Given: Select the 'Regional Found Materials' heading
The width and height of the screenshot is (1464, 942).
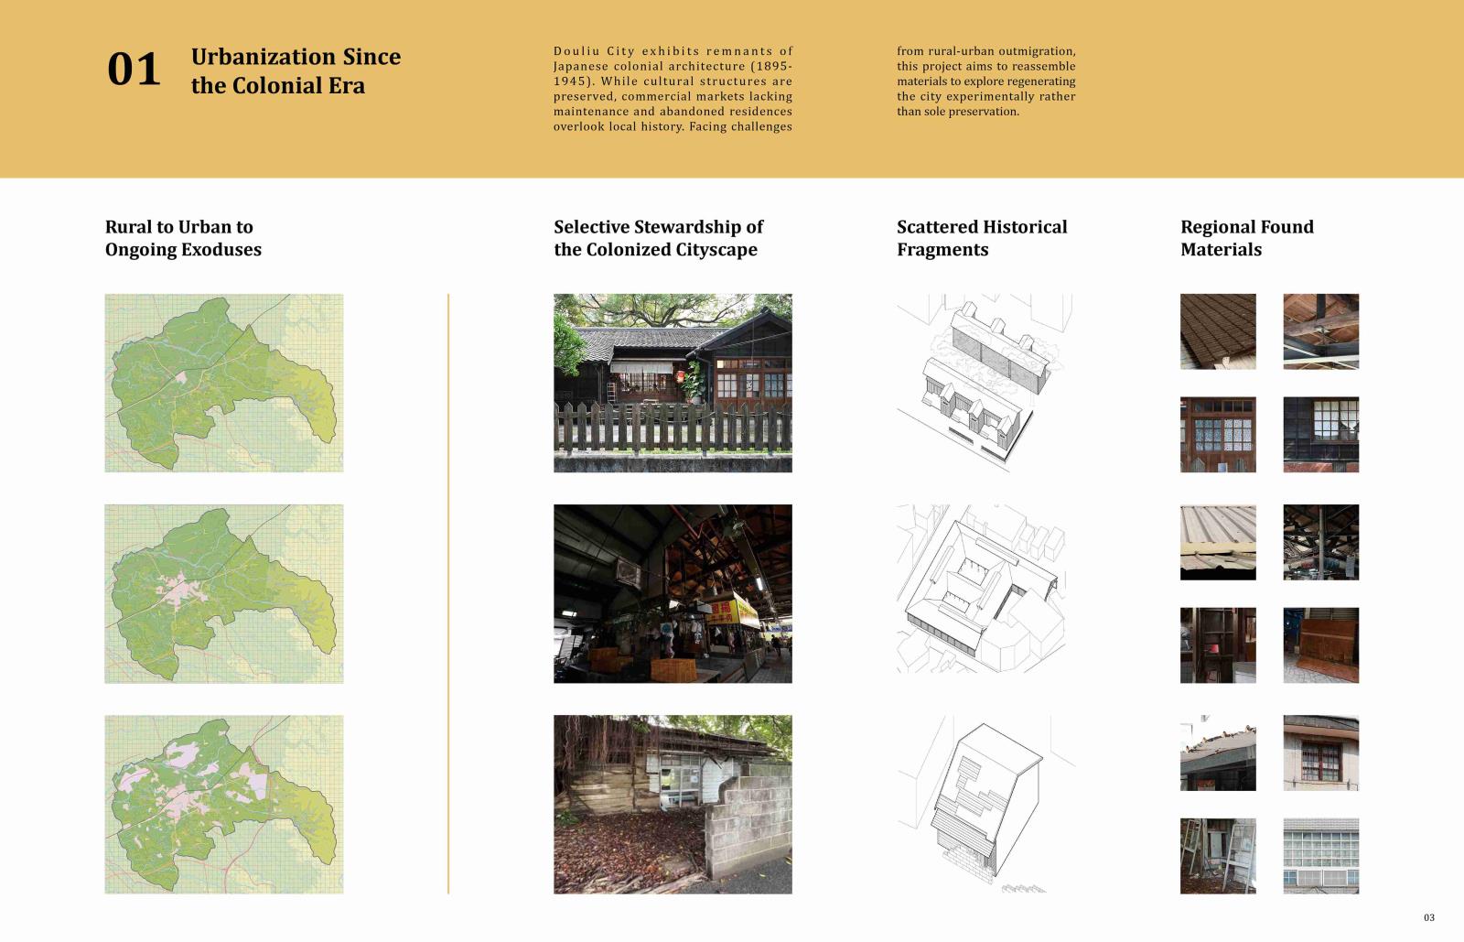Looking at the screenshot, I should pos(1246,238).
